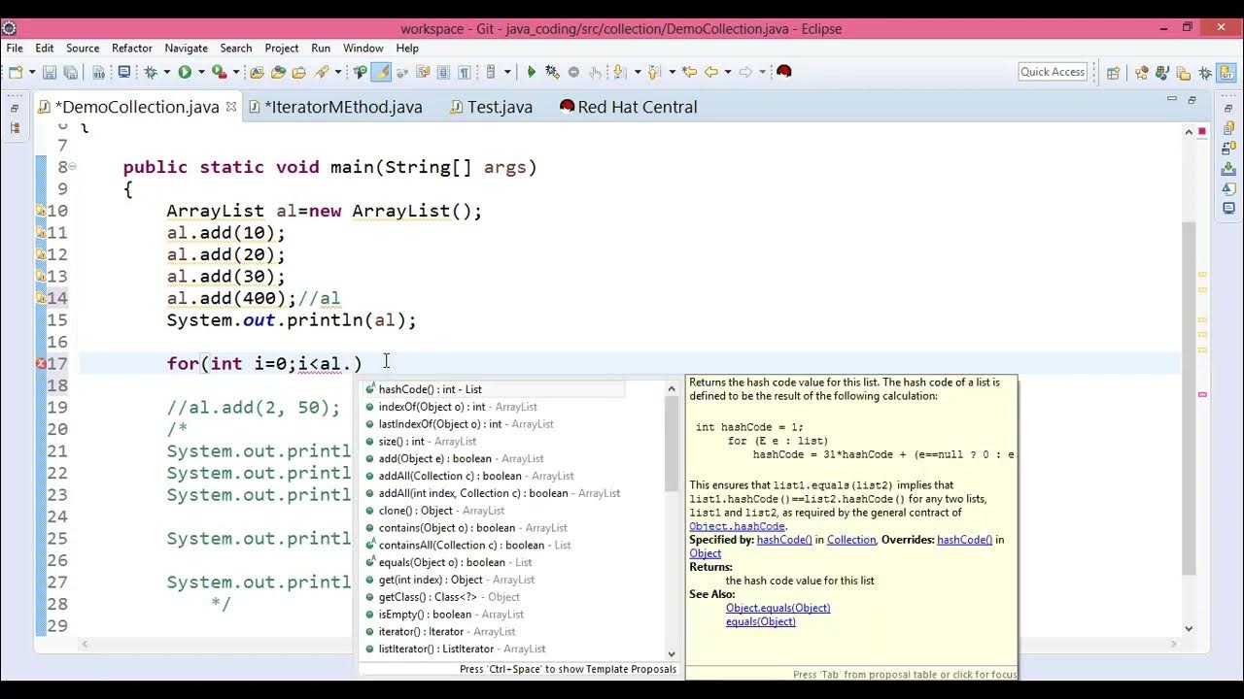Toggle Block Selection mode icon
The width and height of the screenshot is (1244, 699).
tap(443, 72)
